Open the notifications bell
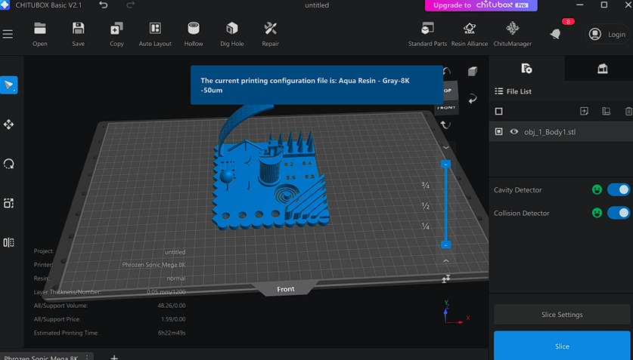The height and width of the screenshot is (360, 633). 556,34
